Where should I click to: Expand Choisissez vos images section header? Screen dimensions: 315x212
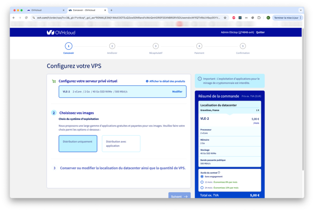pyautogui.click(x=76, y=113)
